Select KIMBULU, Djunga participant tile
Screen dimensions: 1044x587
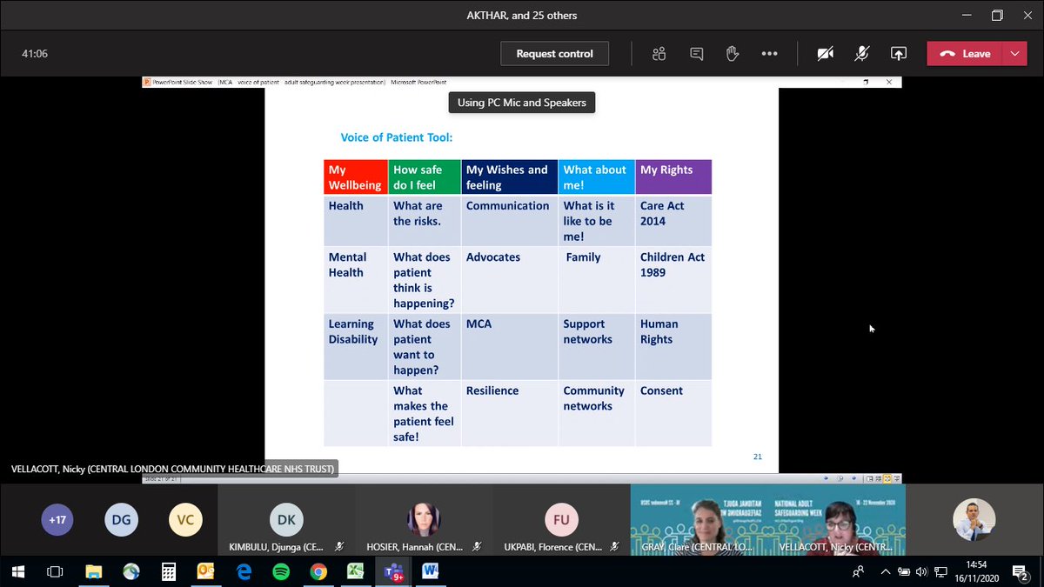point(286,520)
